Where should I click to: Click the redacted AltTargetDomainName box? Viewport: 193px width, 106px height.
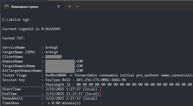pos(60,71)
